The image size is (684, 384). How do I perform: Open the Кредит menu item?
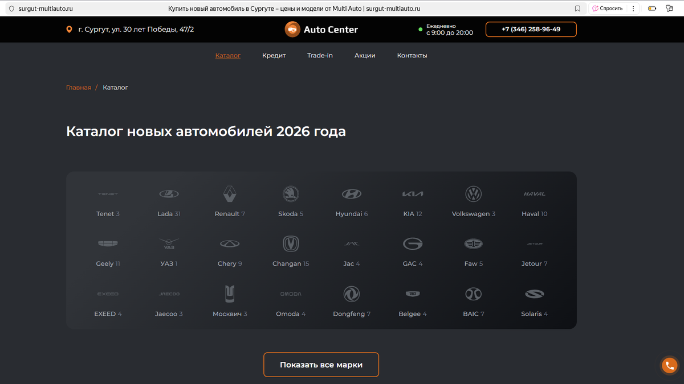coord(274,55)
